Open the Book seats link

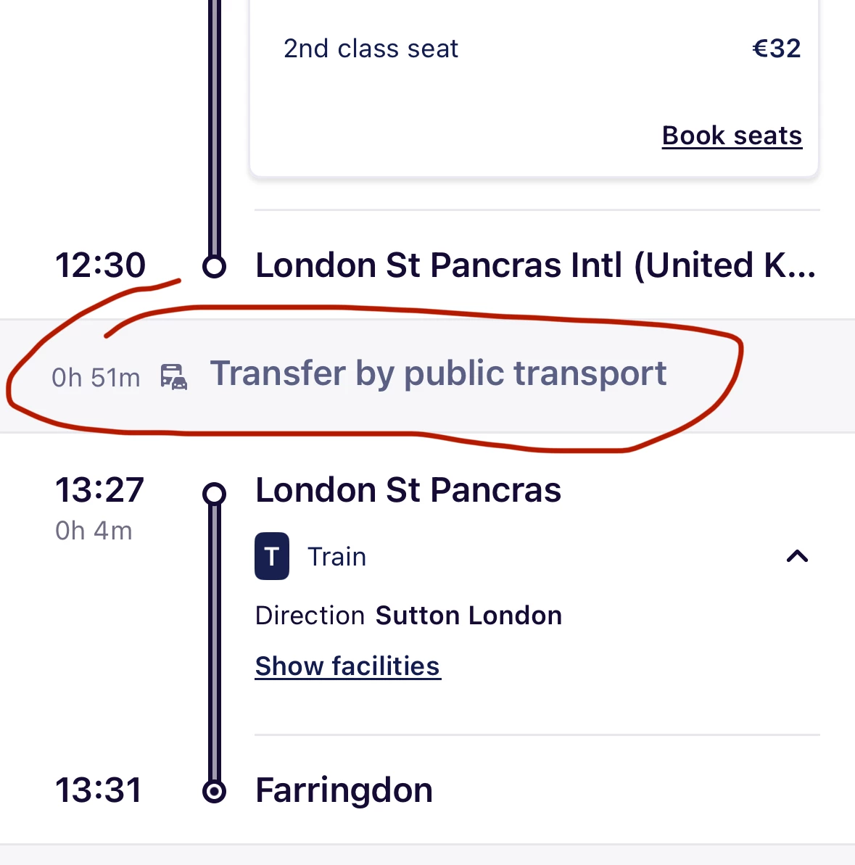coord(732,136)
